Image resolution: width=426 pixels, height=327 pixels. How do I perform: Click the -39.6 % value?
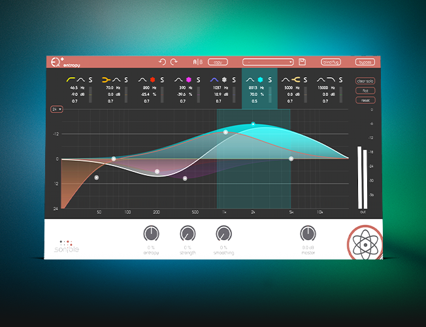tap(182, 94)
